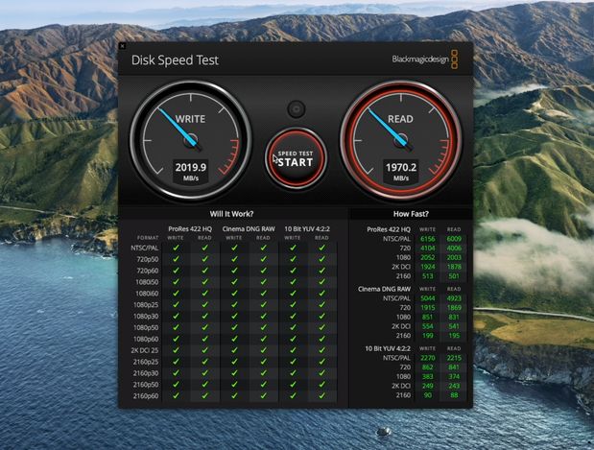The width and height of the screenshot is (594, 450).
Task: Click the Blackmagicdesign logo
Action: pyautogui.click(x=425, y=59)
